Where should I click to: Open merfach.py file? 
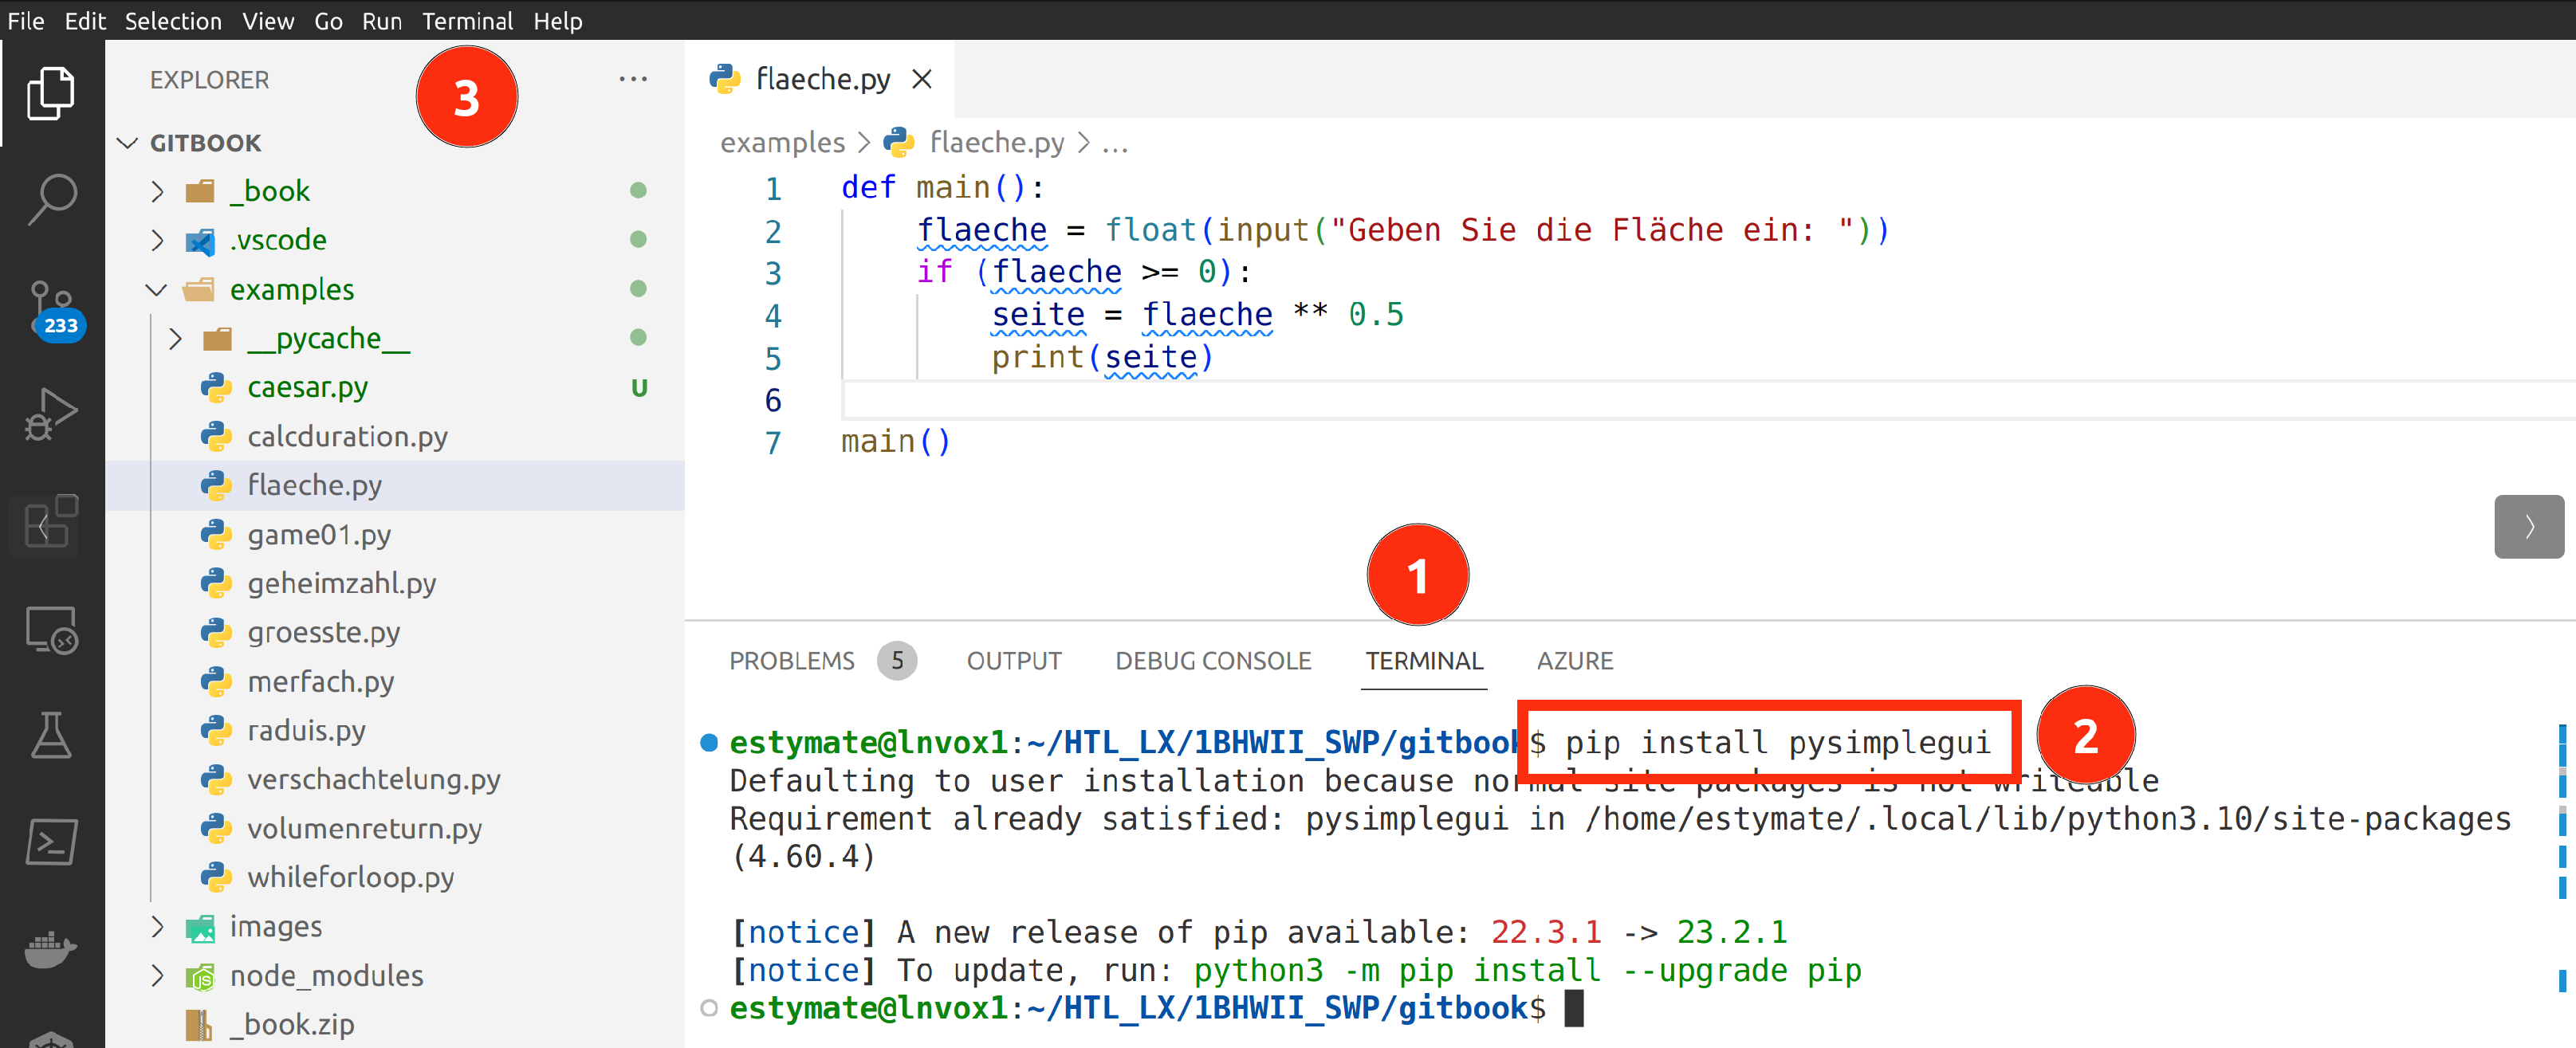tap(395, 681)
